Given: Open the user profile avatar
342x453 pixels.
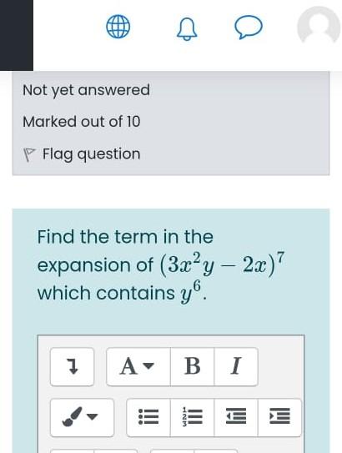Looking at the screenshot, I should click(x=319, y=25).
